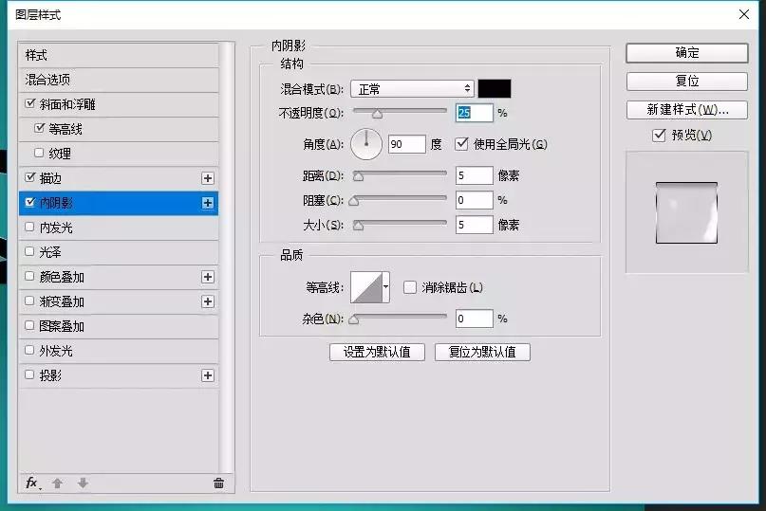Click the 距离 slider handle

point(359,176)
